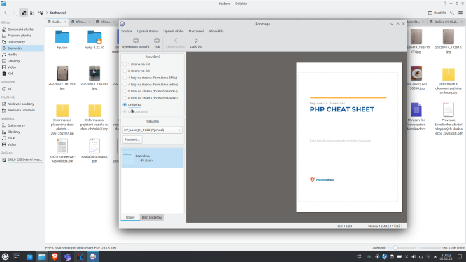Click Wi-Fi network tray icon
Screen dimensions: 466x262
[x=428, y=256]
